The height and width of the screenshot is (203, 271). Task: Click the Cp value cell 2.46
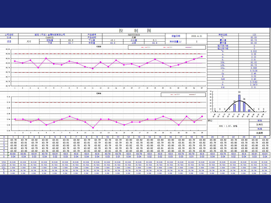[x=254, y=73]
